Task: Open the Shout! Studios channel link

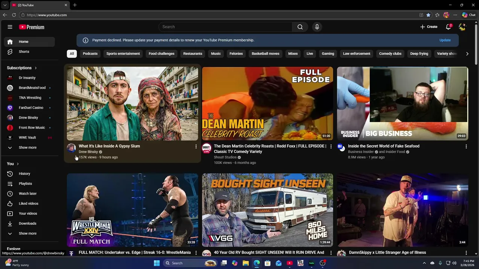Action: tap(225, 157)
